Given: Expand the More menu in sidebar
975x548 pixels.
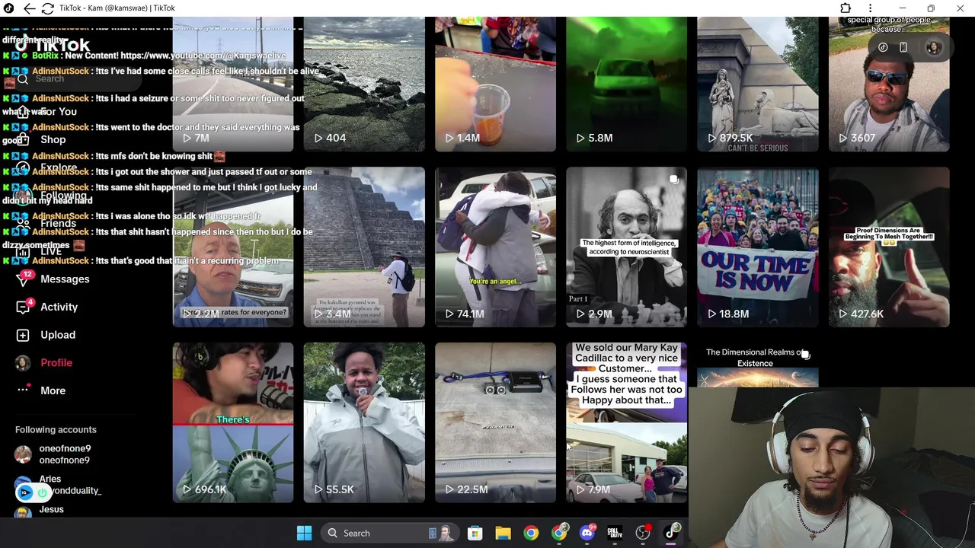Looking at the screenshot, I should click(53, 390).
